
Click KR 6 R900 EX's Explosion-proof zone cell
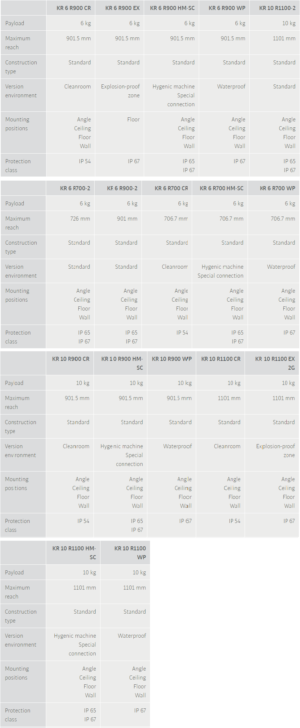(120, 91)
